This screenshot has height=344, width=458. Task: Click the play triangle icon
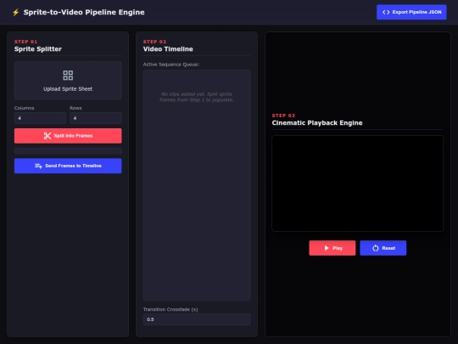[327, 248]
